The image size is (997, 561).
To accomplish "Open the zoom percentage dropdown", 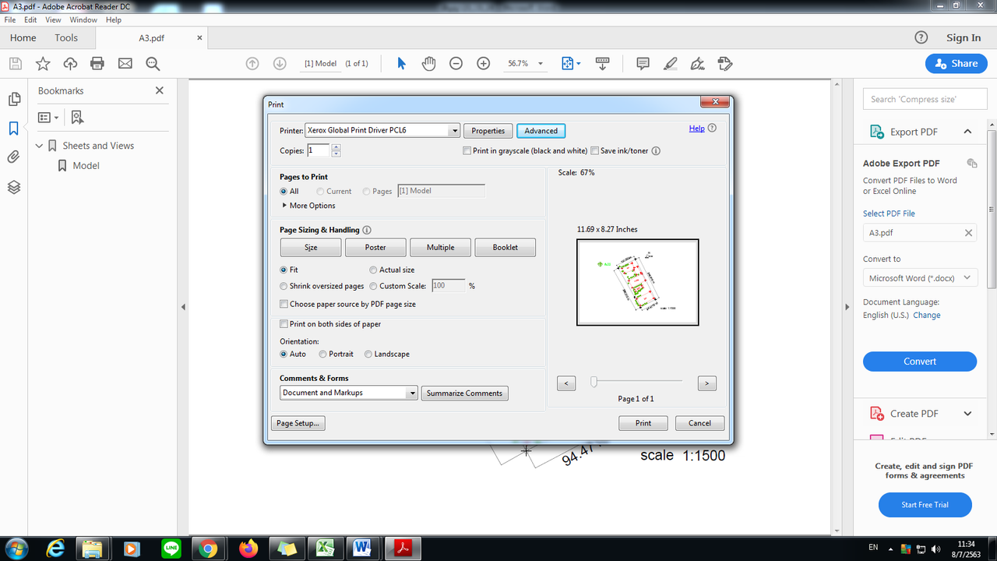I will pos(541,64).
